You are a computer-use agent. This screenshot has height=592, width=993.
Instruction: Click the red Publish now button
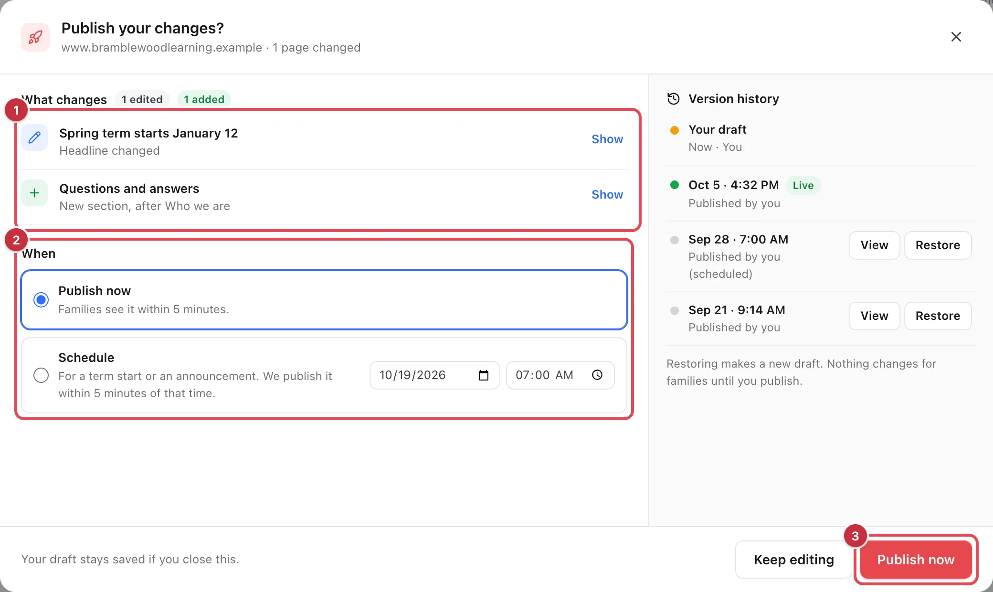point(916,560)
